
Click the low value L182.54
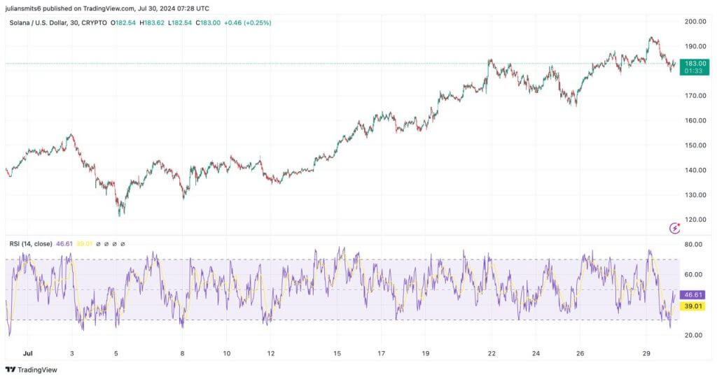click(x=180, y=22)
